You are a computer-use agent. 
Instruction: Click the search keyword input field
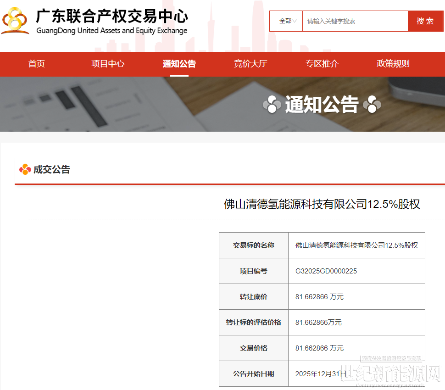point(355,21)
